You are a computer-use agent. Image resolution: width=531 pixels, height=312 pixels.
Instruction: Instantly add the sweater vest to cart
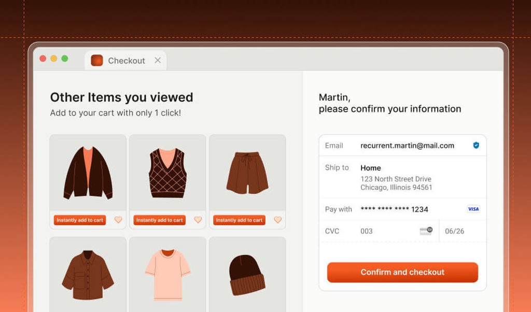[x=159, y=220]
